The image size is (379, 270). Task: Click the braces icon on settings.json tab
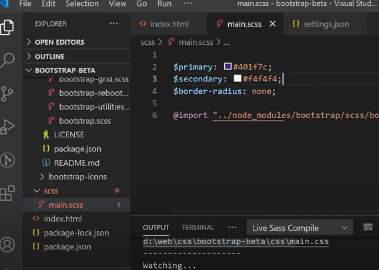tap(296, 24)
